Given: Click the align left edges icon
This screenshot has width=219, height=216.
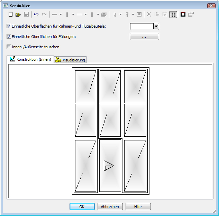Looking at the screenshot, I should point(157,14).
